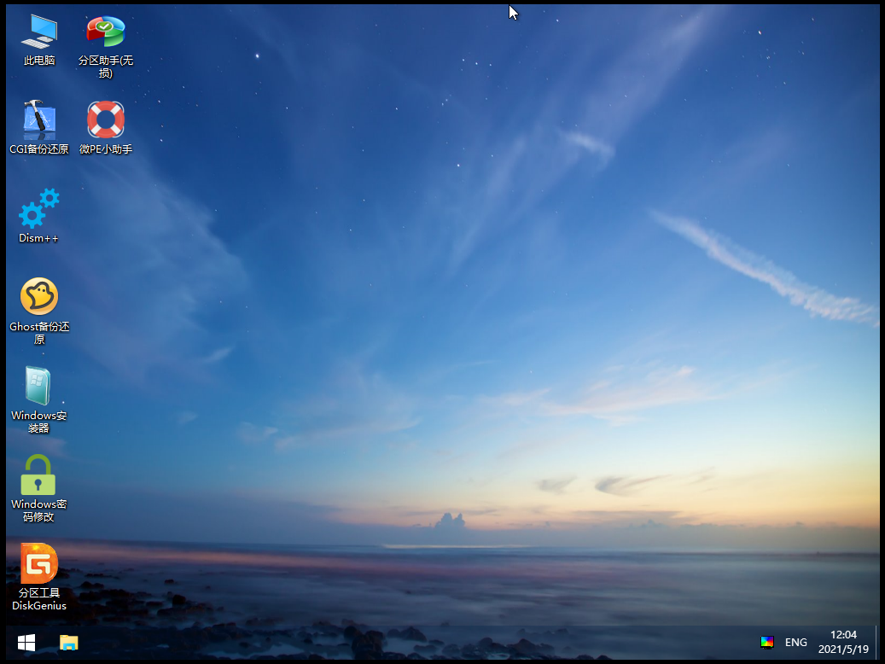Screen dimensions: 885x664
Task: Select the Dism++ gears icon
Action: pyautogui.click(x=39, y=208)
